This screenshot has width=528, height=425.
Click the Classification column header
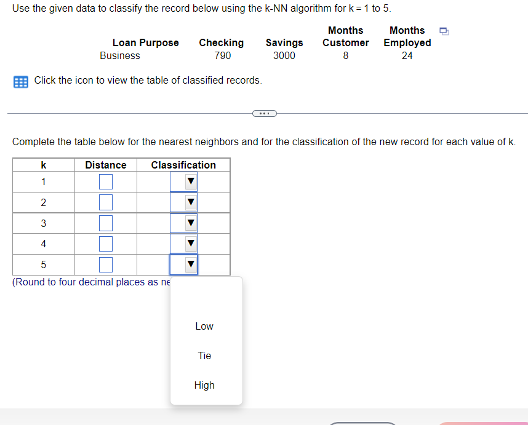tap(183, 165)
